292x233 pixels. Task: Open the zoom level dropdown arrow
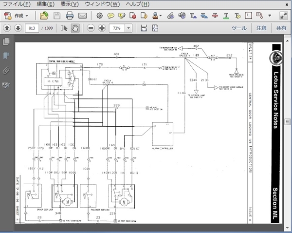tap(128, 28)
